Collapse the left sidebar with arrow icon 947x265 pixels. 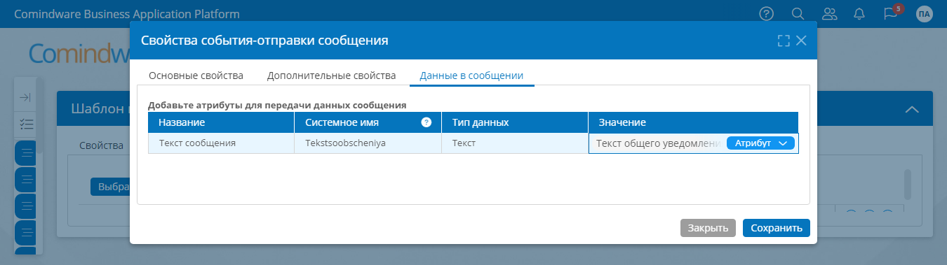25,98
